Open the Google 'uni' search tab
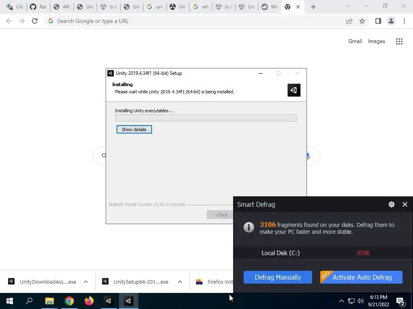The image size is (413, 309). [x=154, y=7]
